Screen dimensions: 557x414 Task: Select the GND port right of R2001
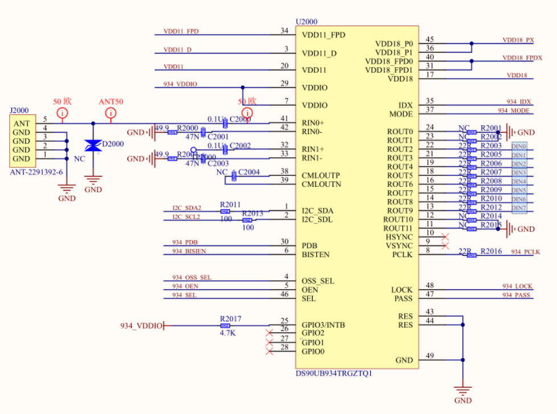(x=520, y=133)
